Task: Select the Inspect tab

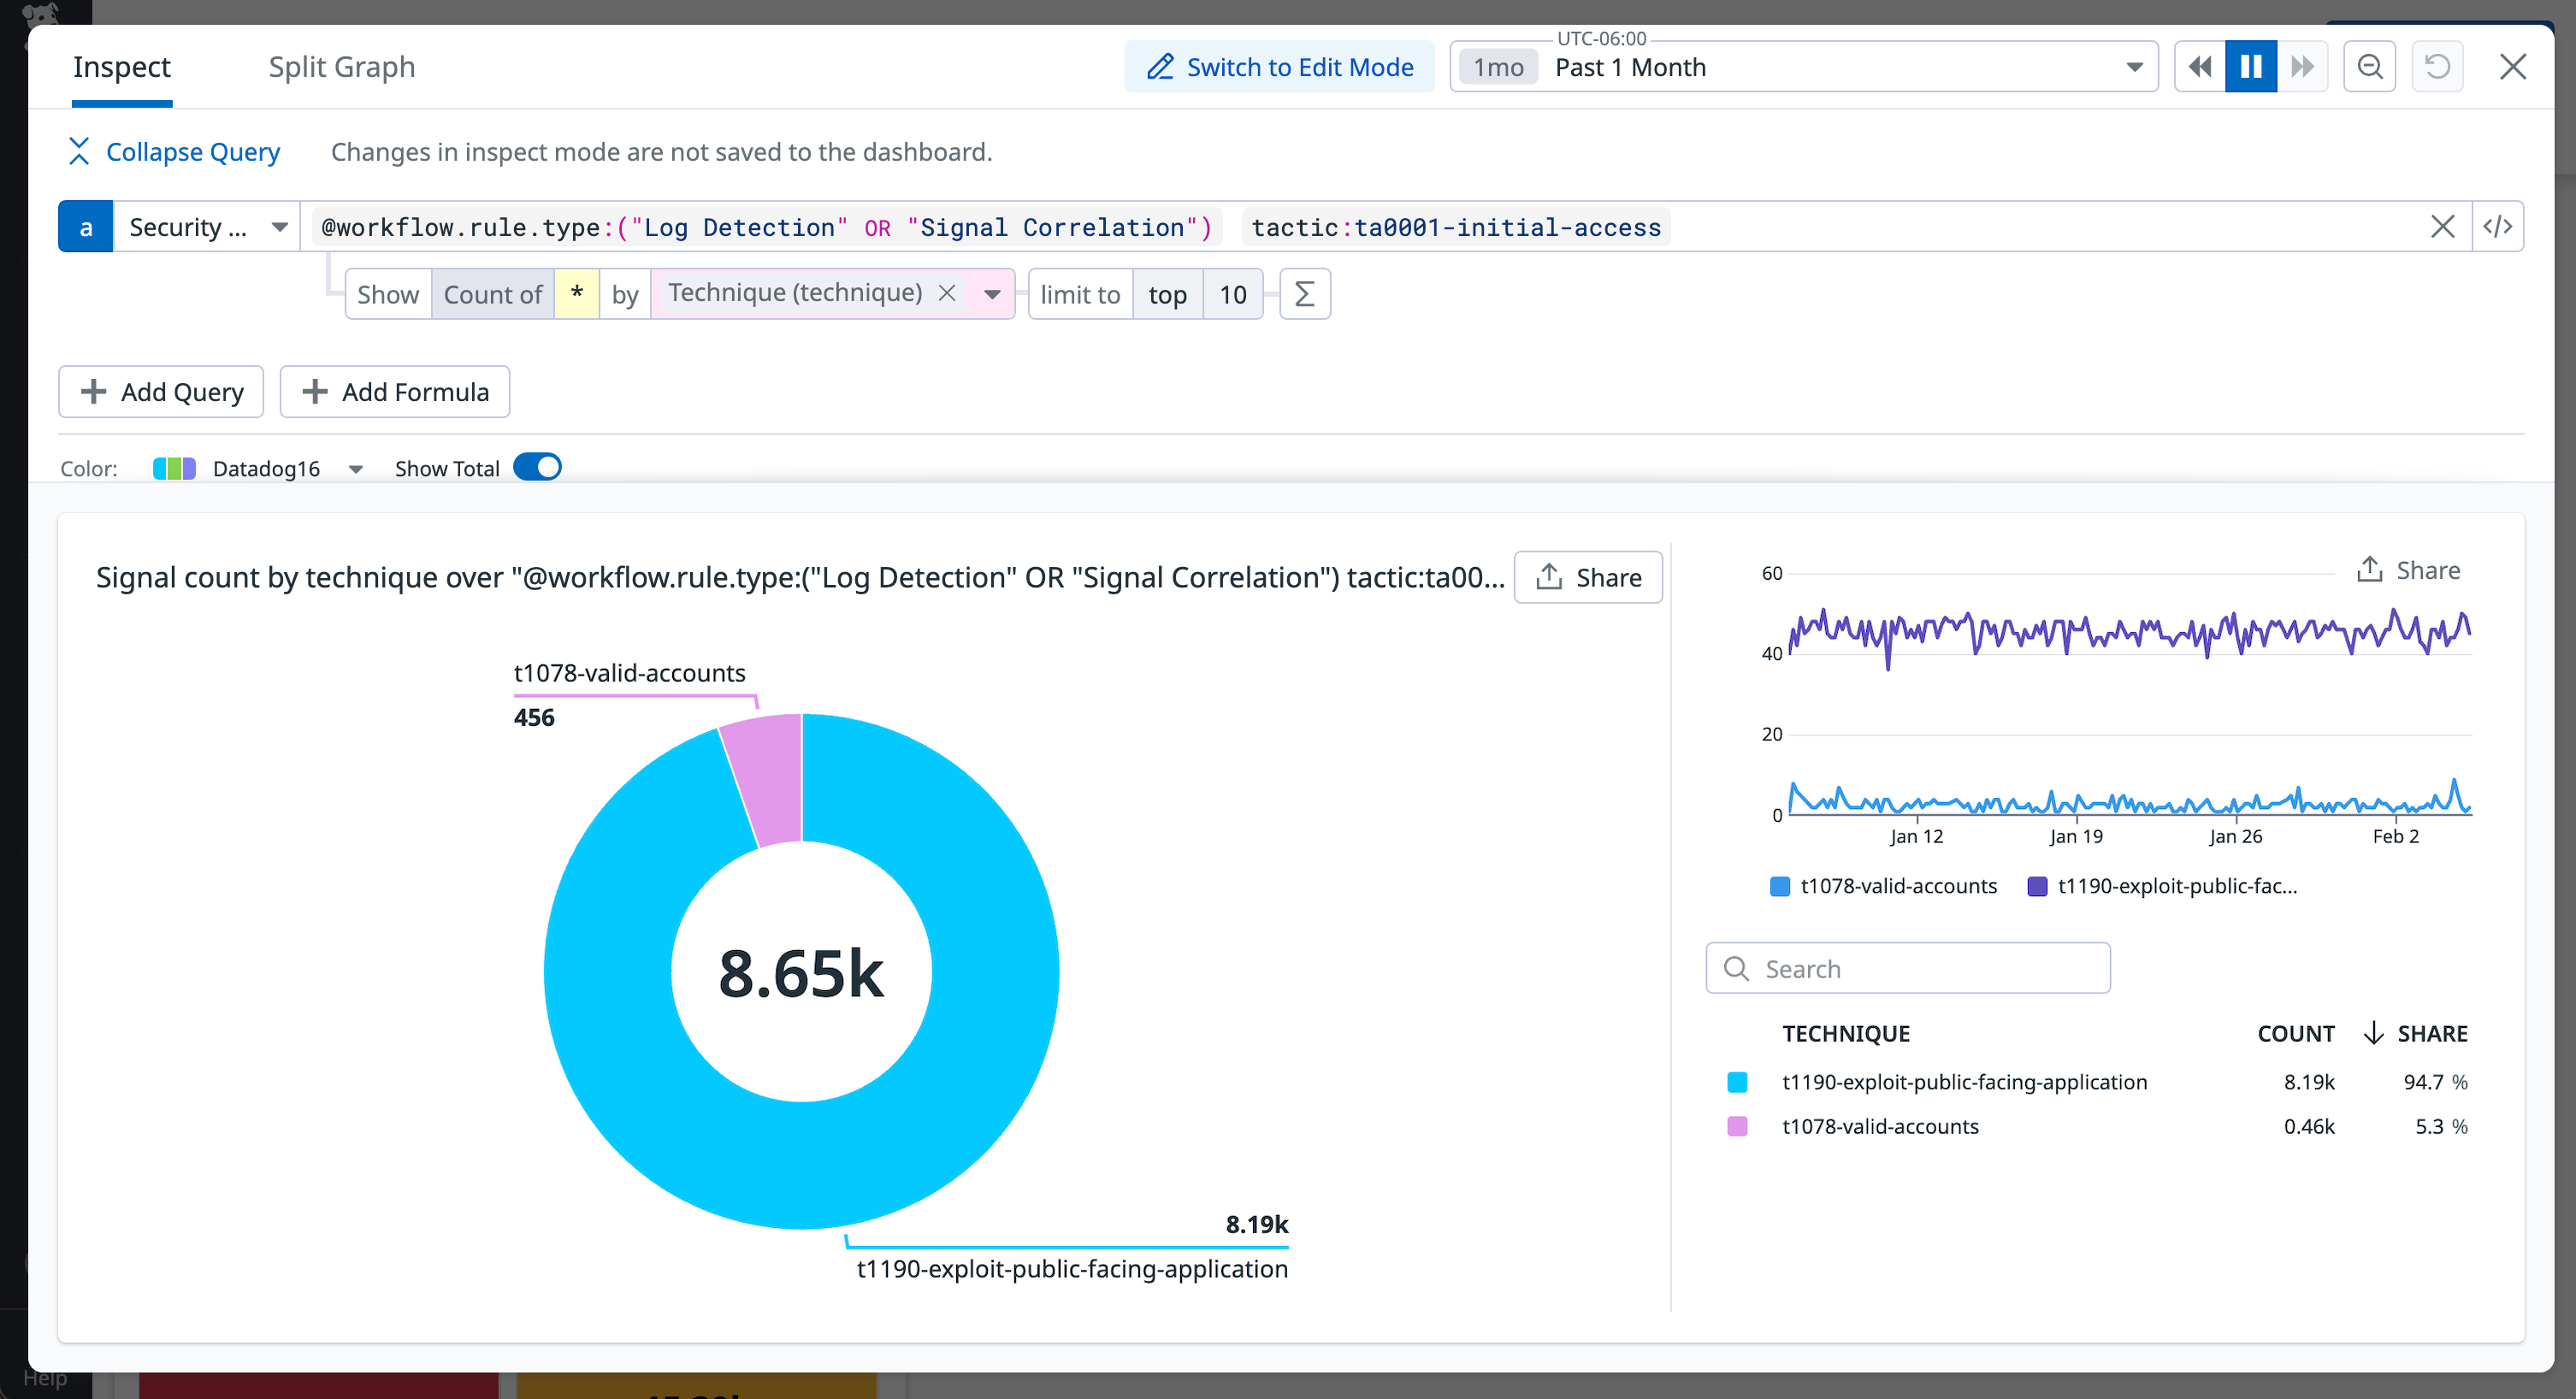Action: tap(121, 66)
